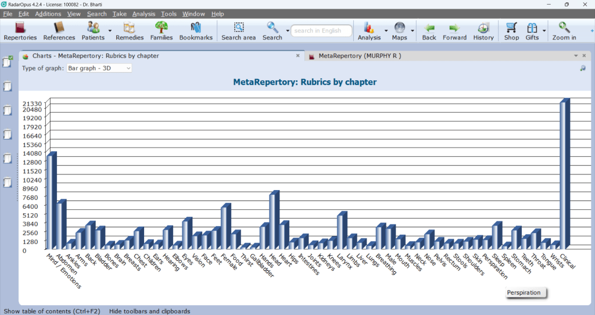This screenshot has height=315, width=595.
Task: Open the History toolbar icon
Action: (x=483, y=31)
